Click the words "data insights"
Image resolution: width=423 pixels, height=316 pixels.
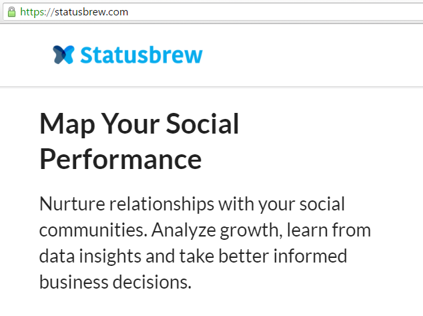pos(90,257)
